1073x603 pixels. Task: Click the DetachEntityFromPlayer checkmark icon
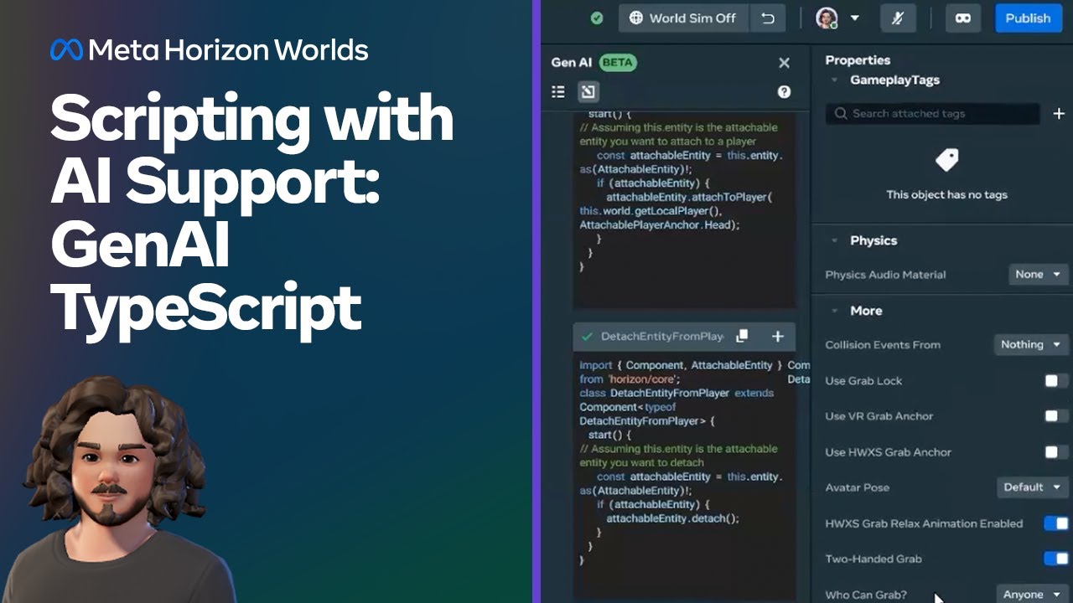pyautogui.click(x=587, y=336)
